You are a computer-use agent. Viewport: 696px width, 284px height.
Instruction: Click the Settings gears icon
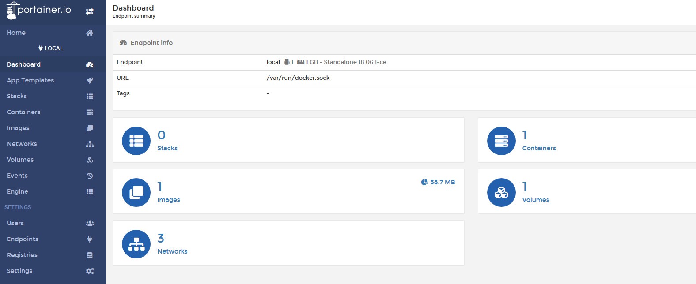90,271
